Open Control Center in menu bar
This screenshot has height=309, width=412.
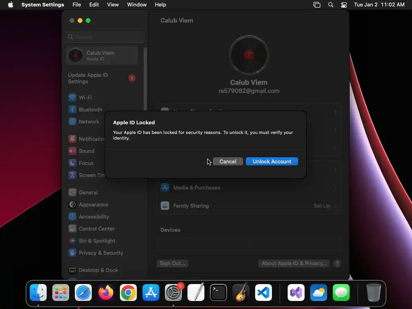point(344,5)
